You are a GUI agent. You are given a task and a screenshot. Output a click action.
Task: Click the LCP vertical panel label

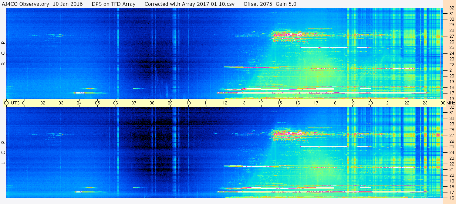point(3,152)
